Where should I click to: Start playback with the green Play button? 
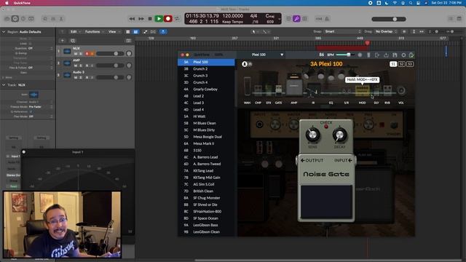coord(159,19)
